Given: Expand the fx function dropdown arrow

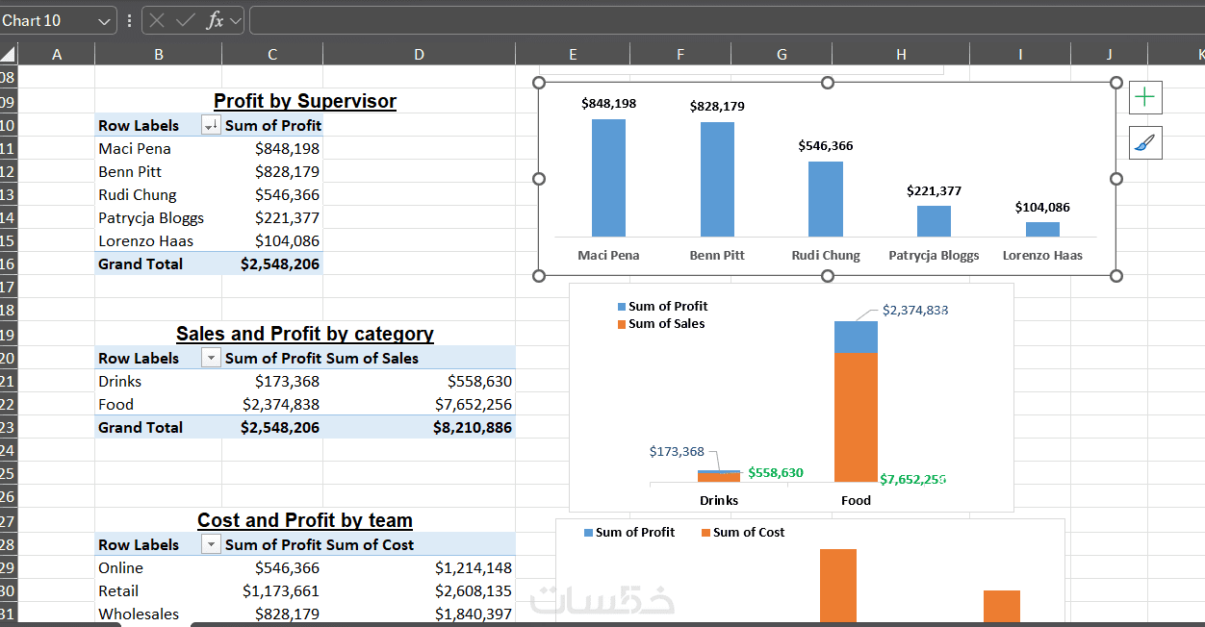Looking at the screenshot, I should pyautogui.click(x=236, y=20).
